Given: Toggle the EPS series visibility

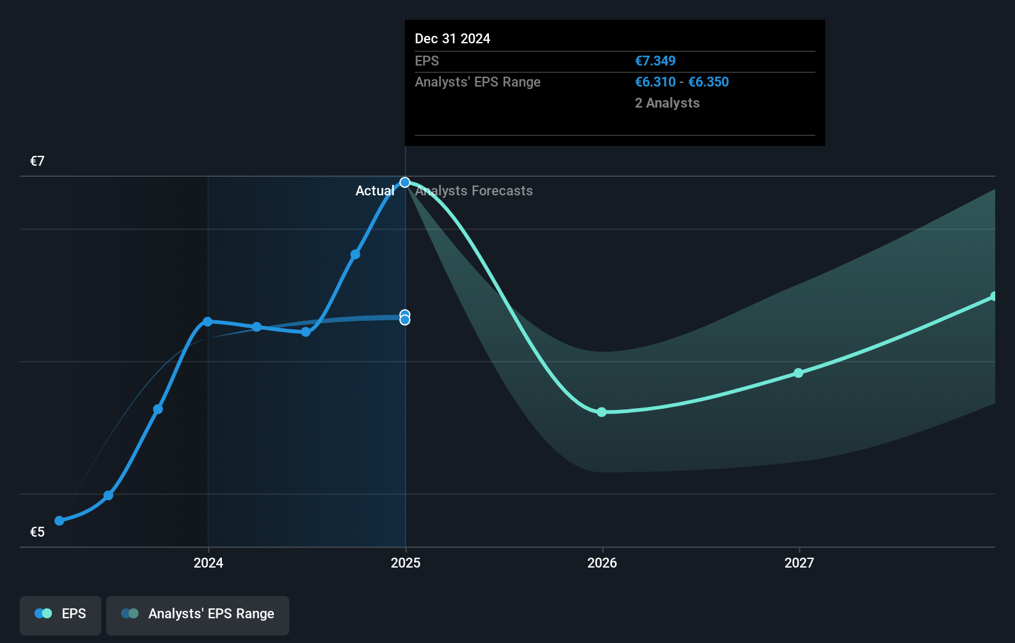Looking at the screenshot, I should 60,615.
